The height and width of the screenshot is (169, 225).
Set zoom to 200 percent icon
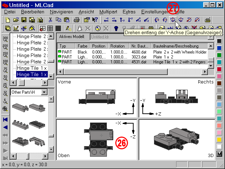pyautogui.click(x=5, y=47)
